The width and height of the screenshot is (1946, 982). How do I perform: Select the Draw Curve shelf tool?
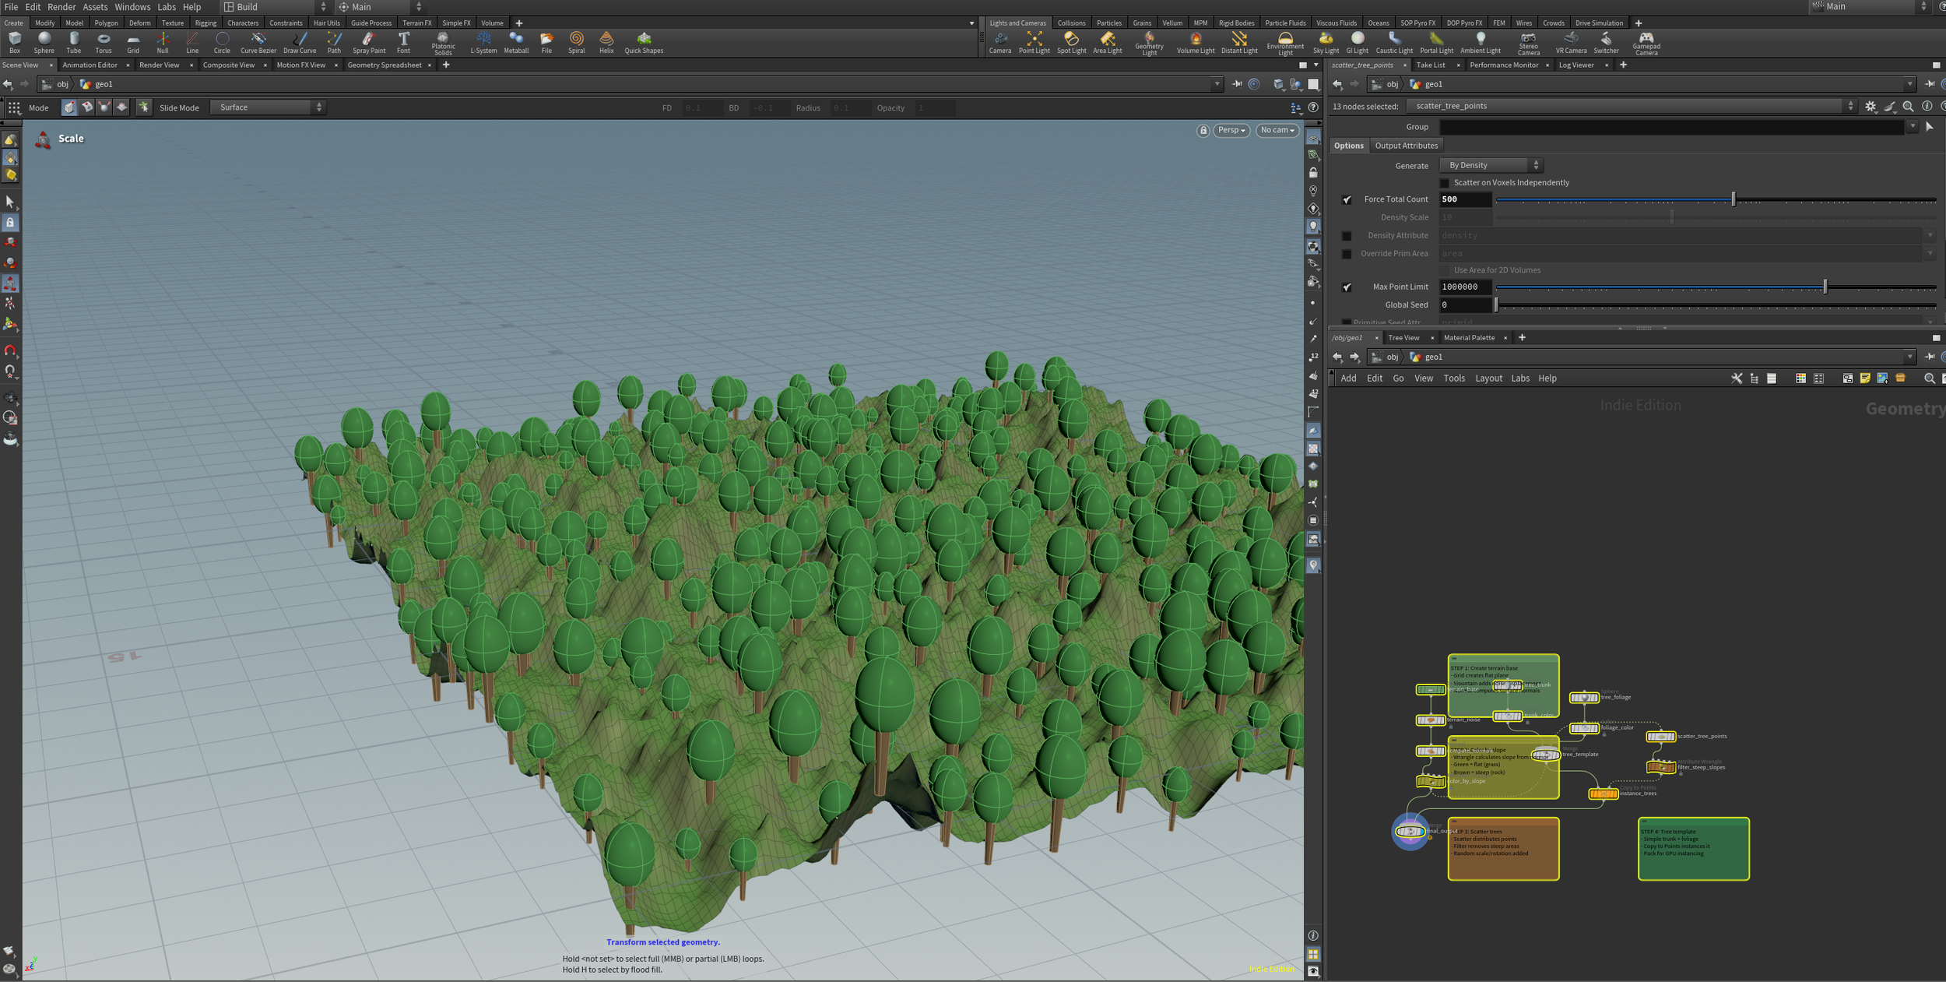click(x=300, y=43)
